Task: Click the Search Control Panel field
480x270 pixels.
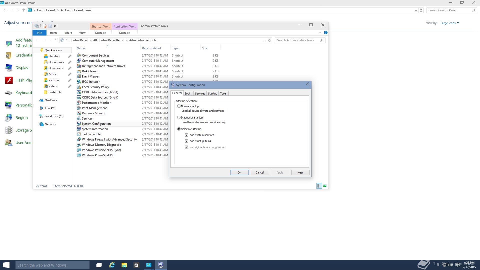Action: point(451,10)
